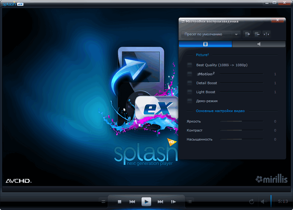Screen dimensions: 293x210
Task: Click the 'Настройки воспроизведения' panel title
Action: pos(212,22)
